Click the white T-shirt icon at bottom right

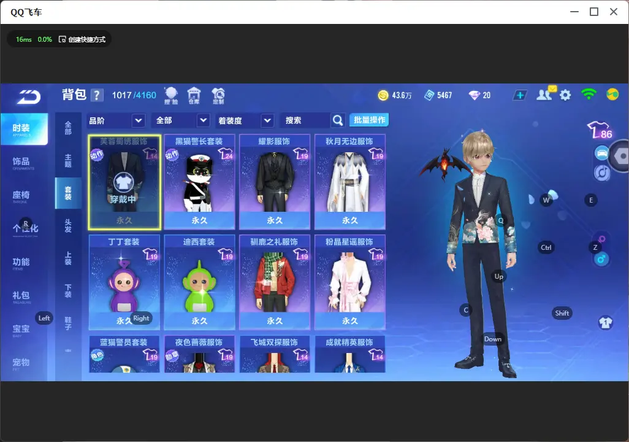tap(605, 322)
